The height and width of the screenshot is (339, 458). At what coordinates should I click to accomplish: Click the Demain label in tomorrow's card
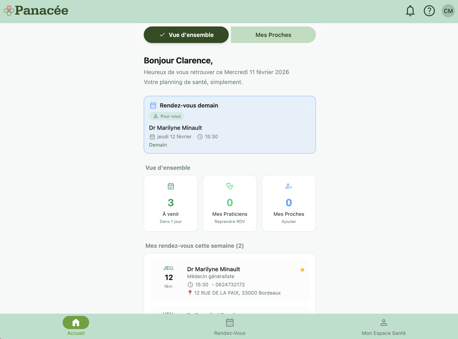(158, 145)
